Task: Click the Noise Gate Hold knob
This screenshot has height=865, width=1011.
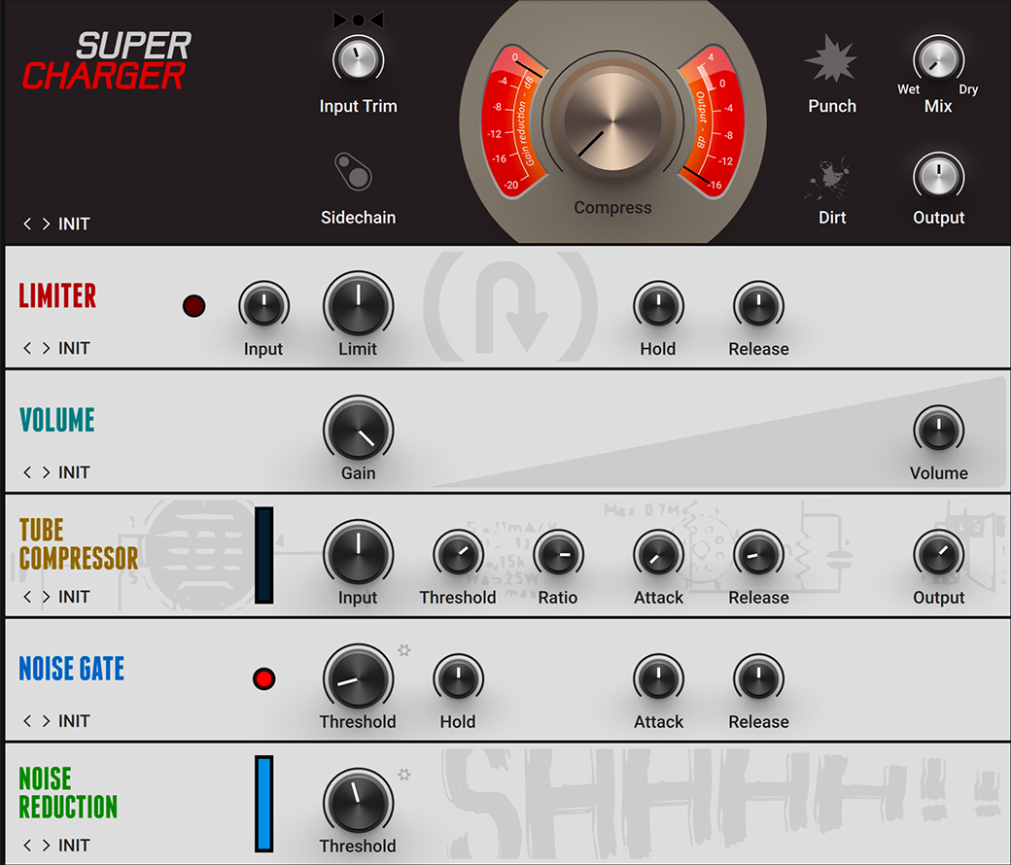Action: (459, 678)
